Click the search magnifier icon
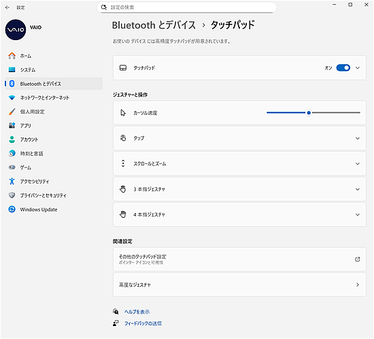Viewport: 374px width, 339px height. (x=104, y=7)
